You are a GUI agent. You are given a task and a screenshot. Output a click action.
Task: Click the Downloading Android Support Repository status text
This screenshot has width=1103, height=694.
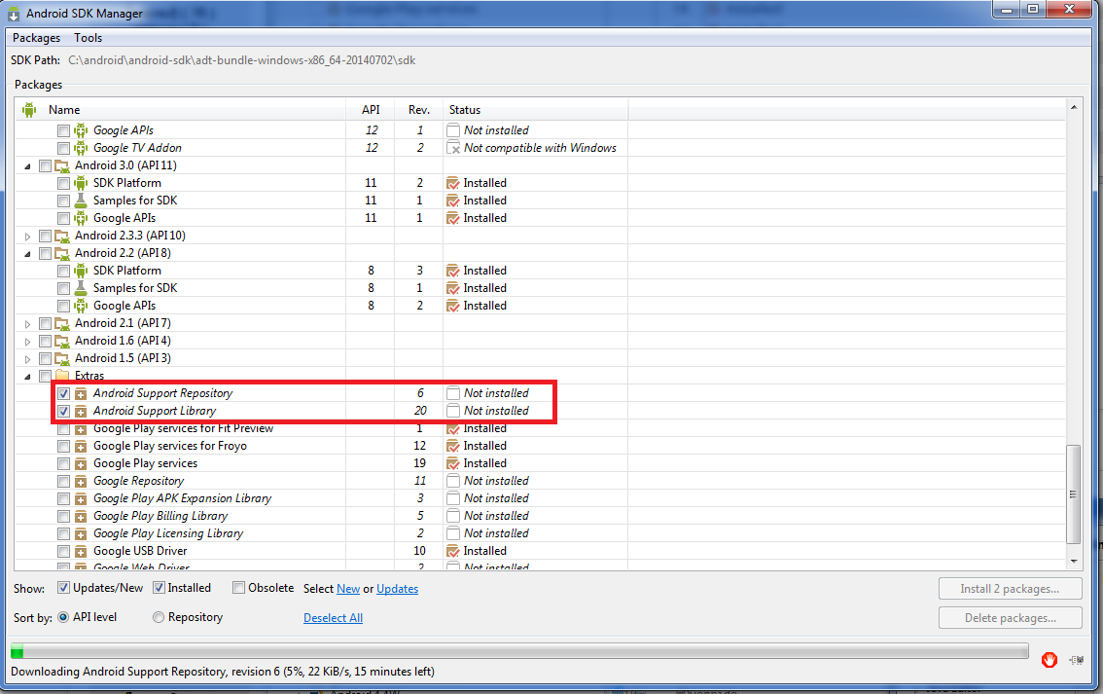pyautogui.click(x=223, y=672)
